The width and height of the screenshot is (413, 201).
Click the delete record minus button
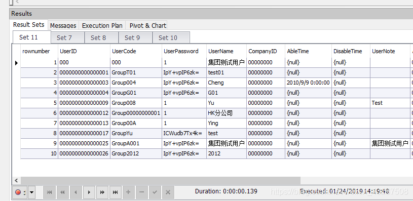(x=141, y=192)
